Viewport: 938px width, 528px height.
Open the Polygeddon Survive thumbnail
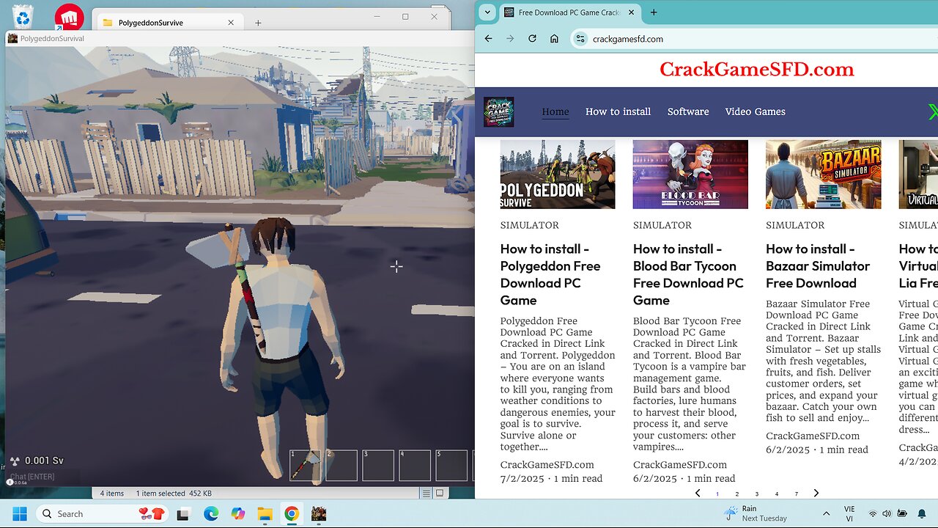[558, 175]
